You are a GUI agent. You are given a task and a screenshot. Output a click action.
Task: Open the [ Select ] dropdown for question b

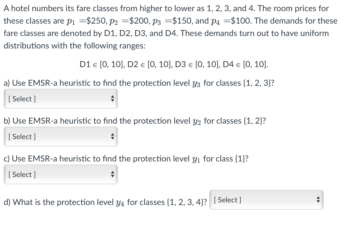pyautogui.click(x=61, y=137)
